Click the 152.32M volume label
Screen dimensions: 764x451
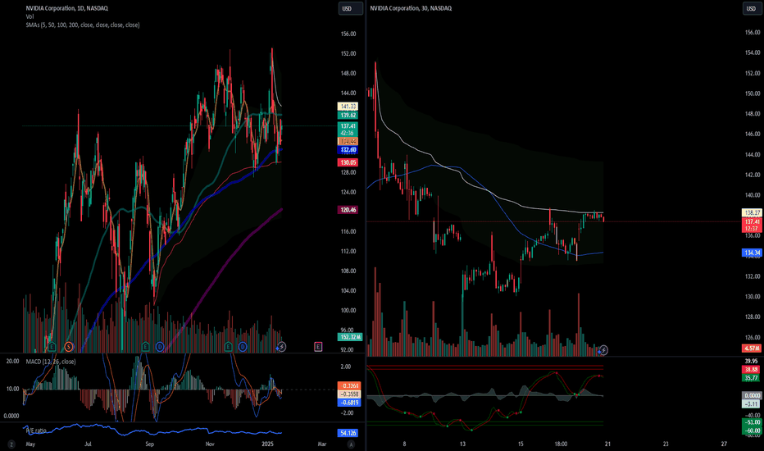[x=350, y=337]
